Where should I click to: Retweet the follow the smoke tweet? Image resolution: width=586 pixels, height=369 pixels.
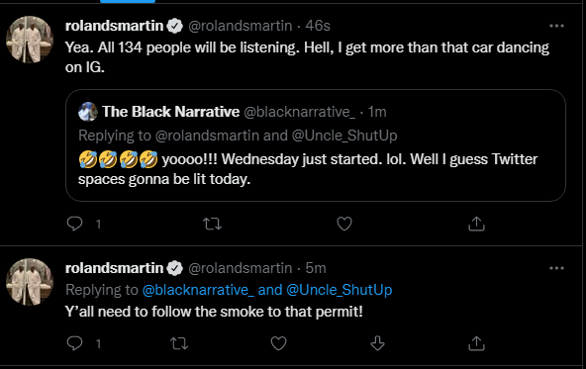179,343
